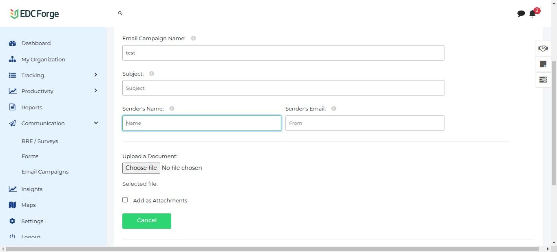Collapse the Communication submenu chevron
This screenshot has height=252, width=557.
pyautogui.click(x=96, y=123)
